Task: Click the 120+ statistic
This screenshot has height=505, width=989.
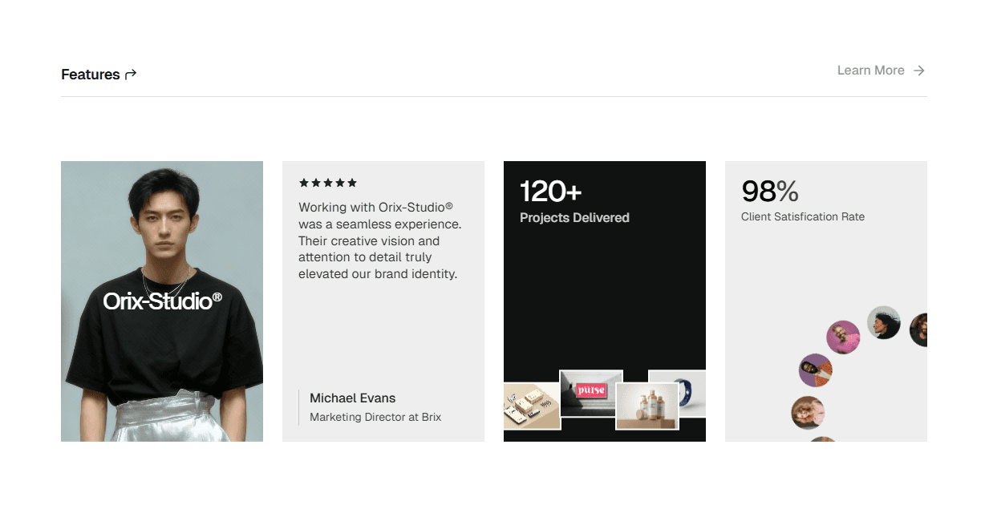Action: tap(550, 192)
